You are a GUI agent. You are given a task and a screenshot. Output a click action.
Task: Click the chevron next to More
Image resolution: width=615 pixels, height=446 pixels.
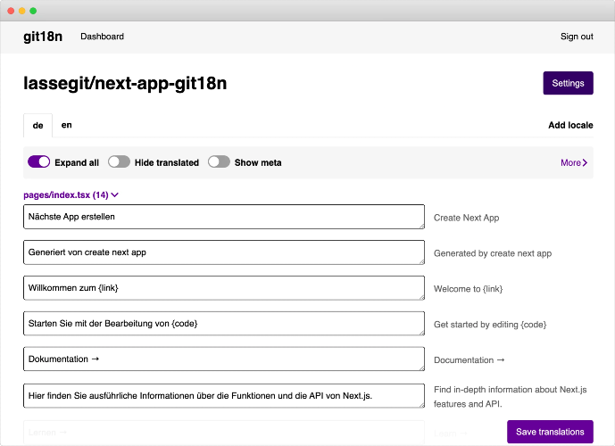585,163
